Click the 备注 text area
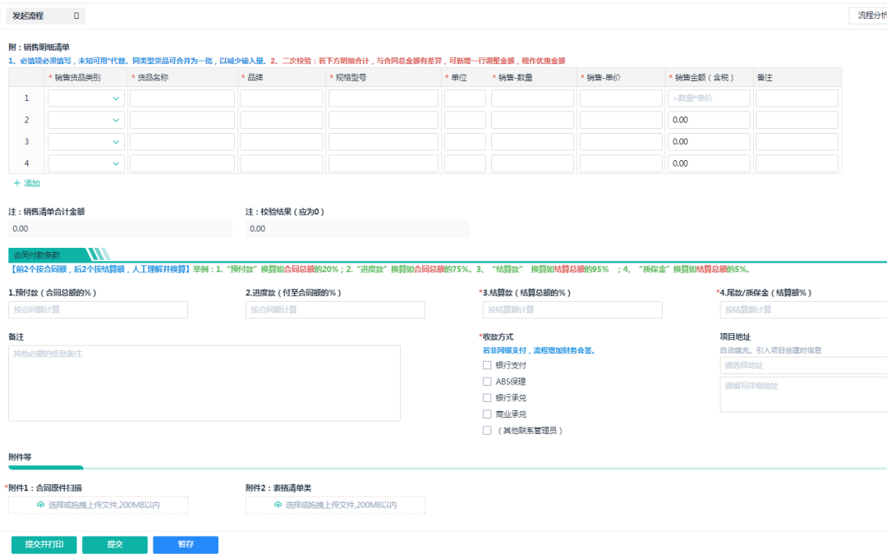 (x=205, y=383)
